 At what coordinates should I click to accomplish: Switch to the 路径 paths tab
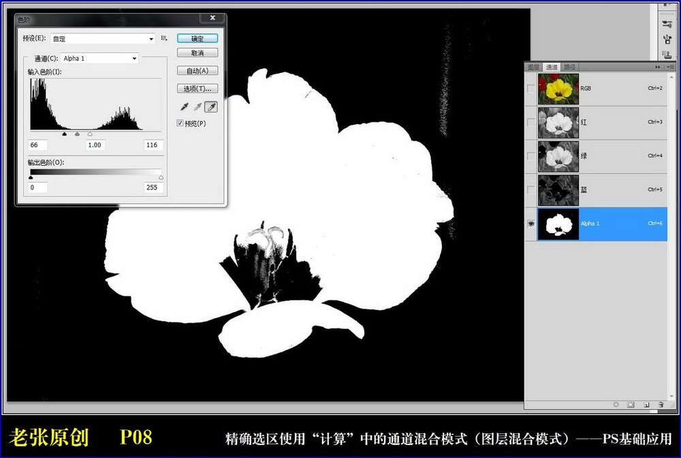coord(569,67)
